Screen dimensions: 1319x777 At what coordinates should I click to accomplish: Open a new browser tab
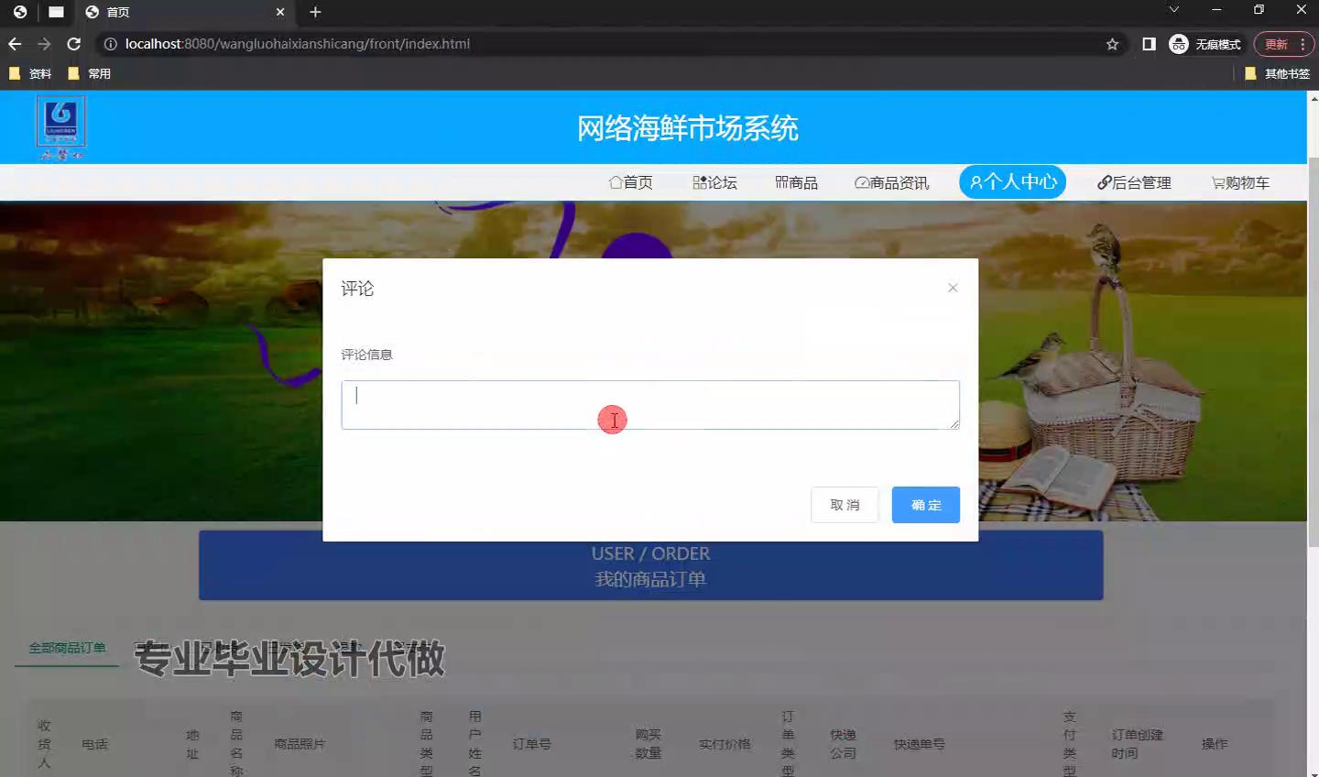[x=315, y=12]
